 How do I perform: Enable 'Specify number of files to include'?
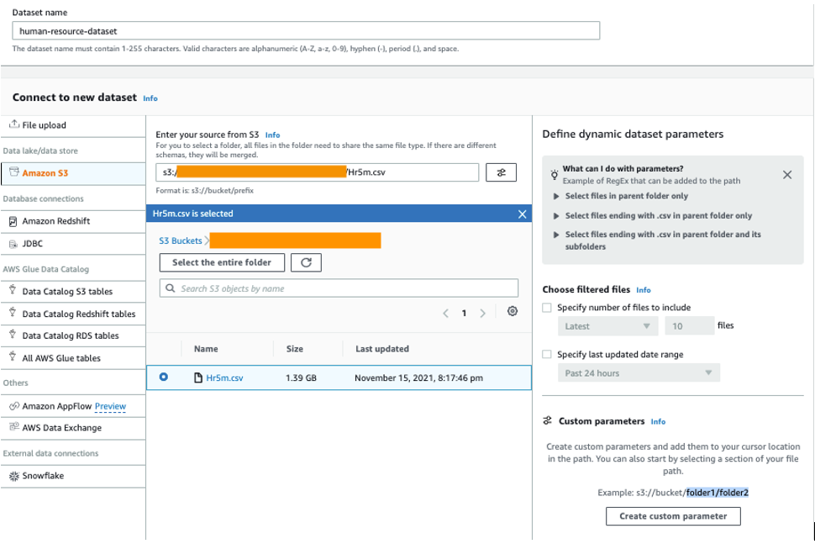pos(547,308)
